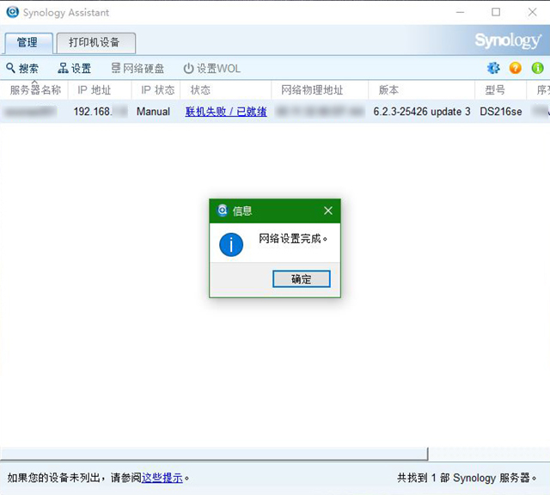Open the 联机失败 / 已就绪 status link
The height and width of the screenshot is (495, 550).
(226, 112)
